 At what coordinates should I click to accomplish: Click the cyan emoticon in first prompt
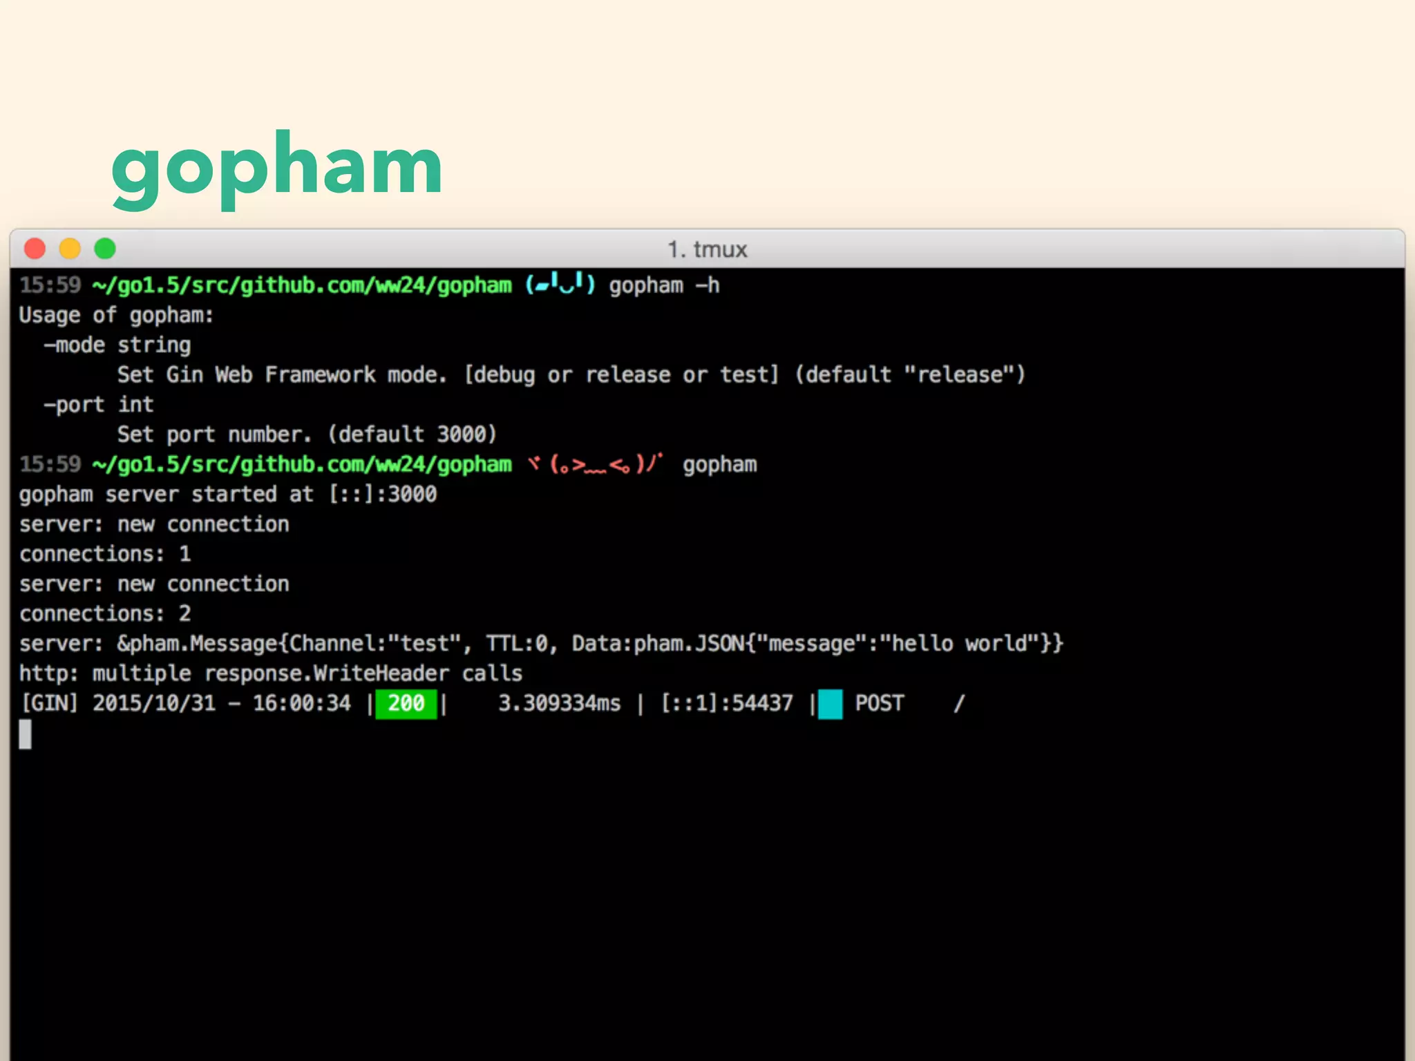click(x=560, y=284)
